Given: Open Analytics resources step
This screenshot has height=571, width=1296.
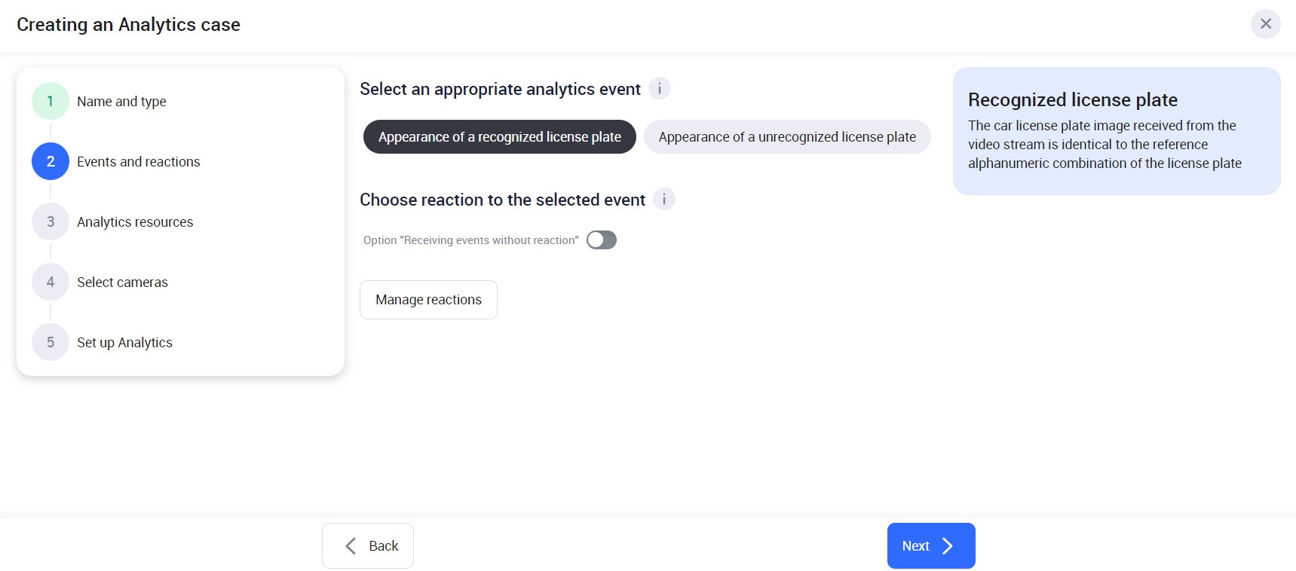Looking at the screenshot, I should coord(135,222).
